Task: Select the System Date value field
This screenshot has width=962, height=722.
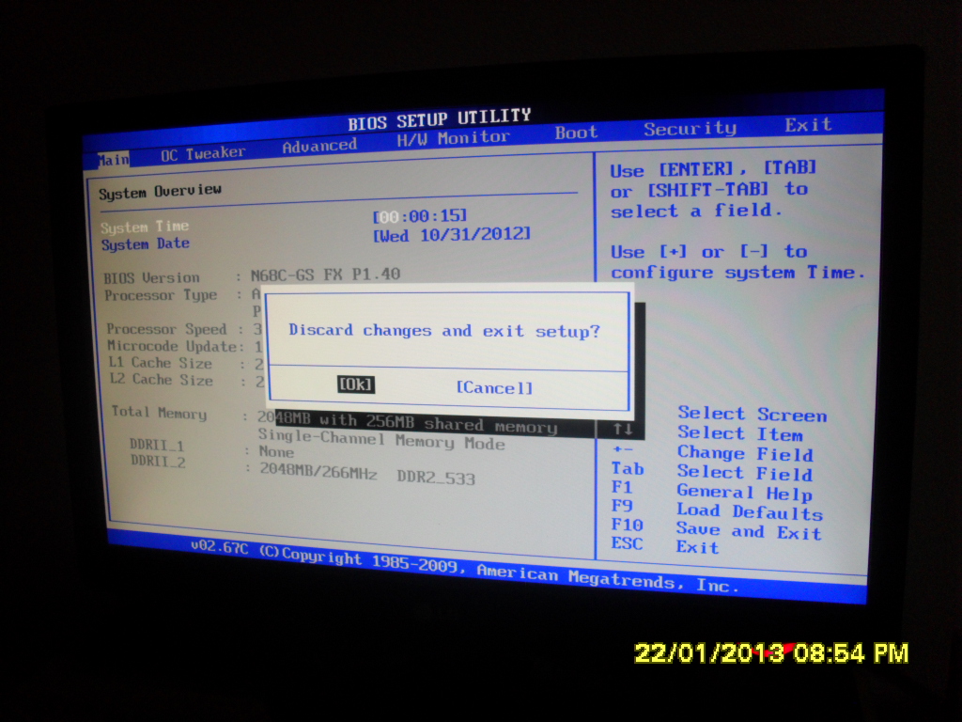Action: pos(452,235)
